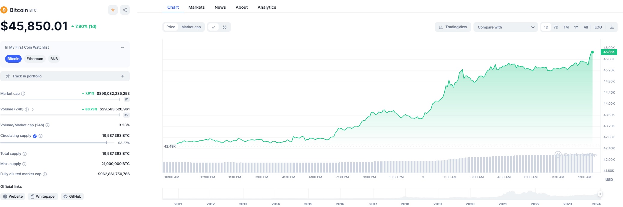The width and height of the screenshot is (623, 207).
Task: Open the Whitepaper link
Action: [x=43, y=196]
